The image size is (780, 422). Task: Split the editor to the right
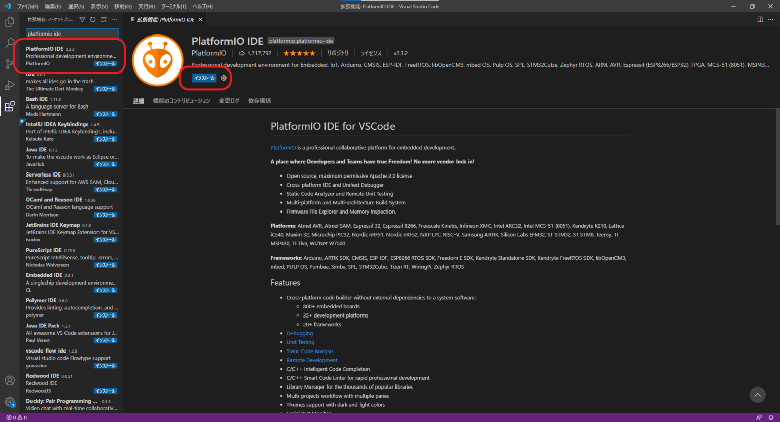click(760, 20)
